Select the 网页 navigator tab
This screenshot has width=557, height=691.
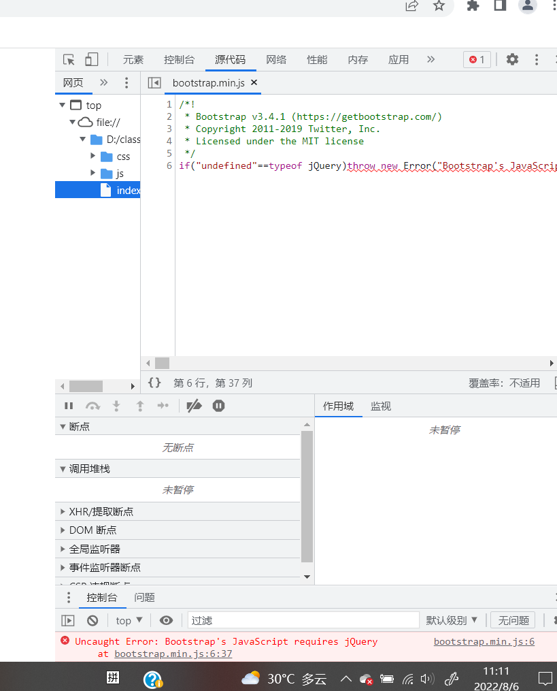pos(73,83)
